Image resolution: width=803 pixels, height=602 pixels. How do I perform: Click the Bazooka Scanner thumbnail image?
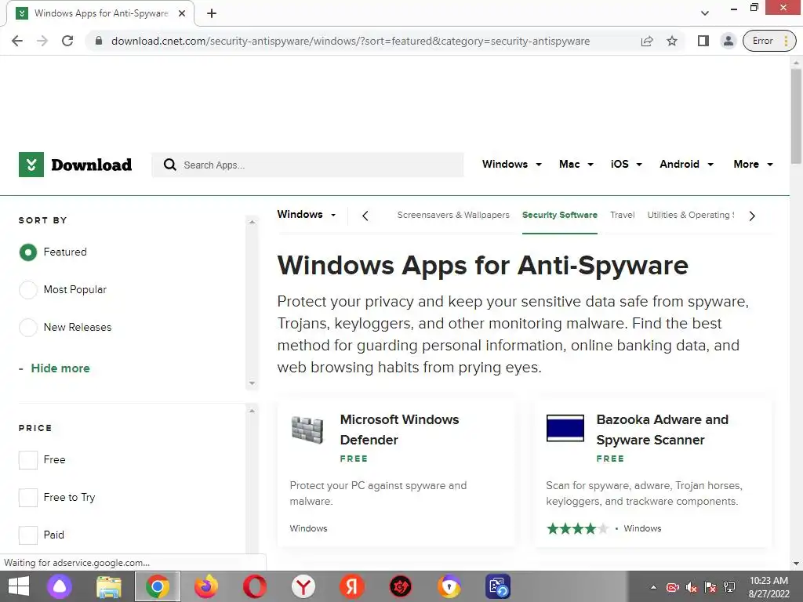pyautogui.click(x=565, y=428)
